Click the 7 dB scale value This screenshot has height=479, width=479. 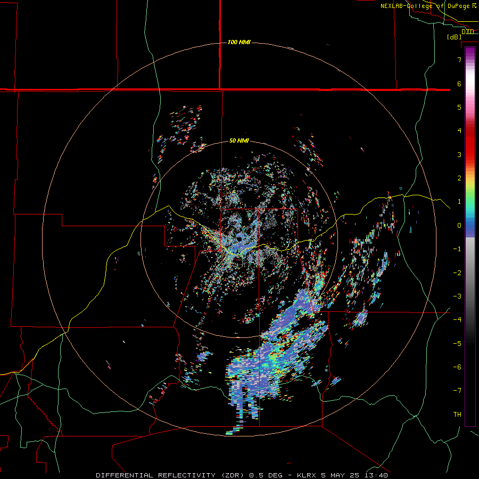pyautogui.click(x=459, y=60)
